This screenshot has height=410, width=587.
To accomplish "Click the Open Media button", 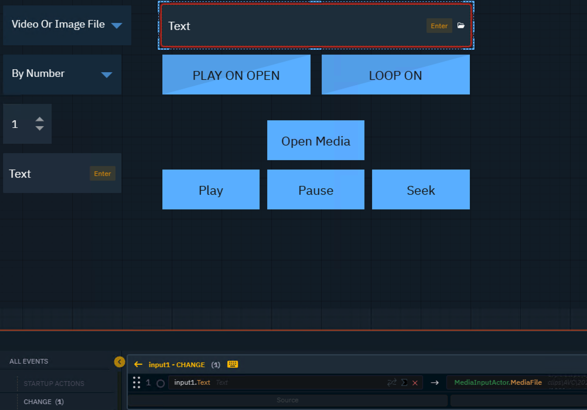I will [316, 140].
